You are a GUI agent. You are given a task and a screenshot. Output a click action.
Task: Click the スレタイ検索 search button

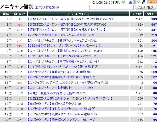click(x=146, y=7)
